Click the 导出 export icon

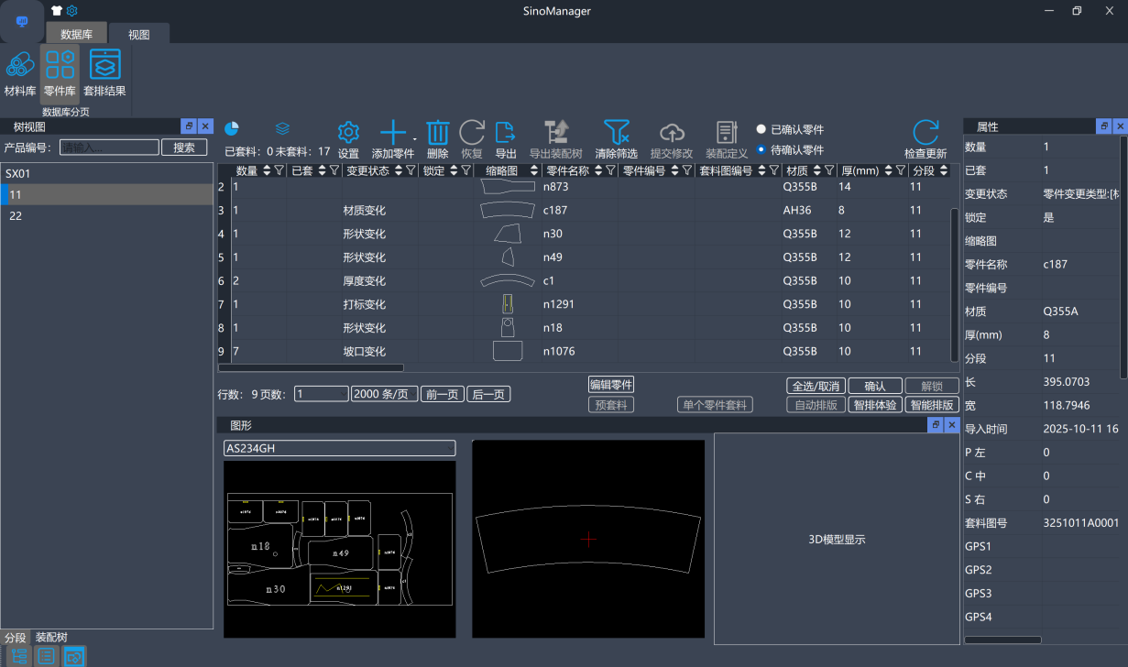coord(505,133)
